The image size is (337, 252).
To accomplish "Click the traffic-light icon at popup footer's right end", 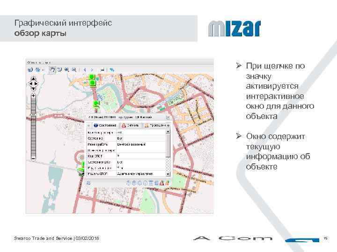I will click(x=167, y=183).
